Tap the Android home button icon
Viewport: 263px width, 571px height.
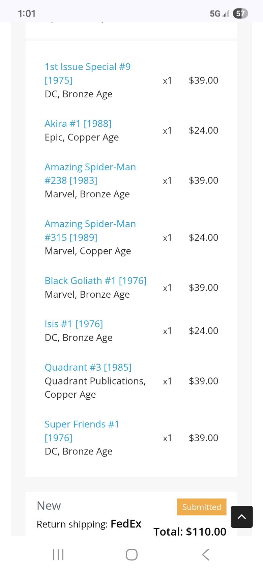(x=131, y=554)
